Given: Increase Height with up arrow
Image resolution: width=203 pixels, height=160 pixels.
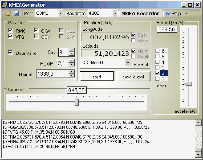Looking at the screenshot, I should click(71, 72).
